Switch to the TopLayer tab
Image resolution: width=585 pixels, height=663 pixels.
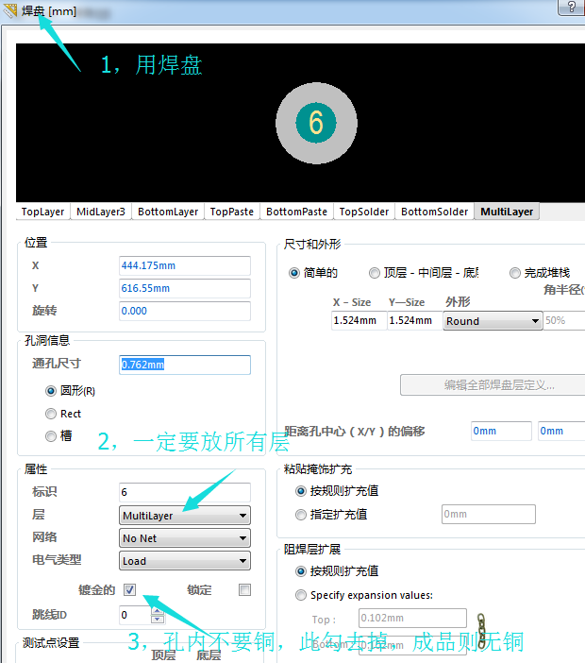tap(43, 212)
